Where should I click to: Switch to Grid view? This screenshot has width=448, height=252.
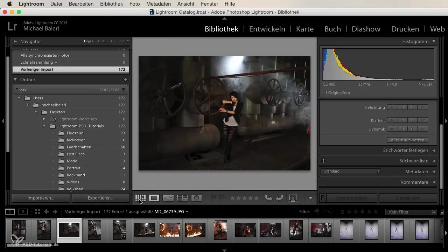[140, 198]
